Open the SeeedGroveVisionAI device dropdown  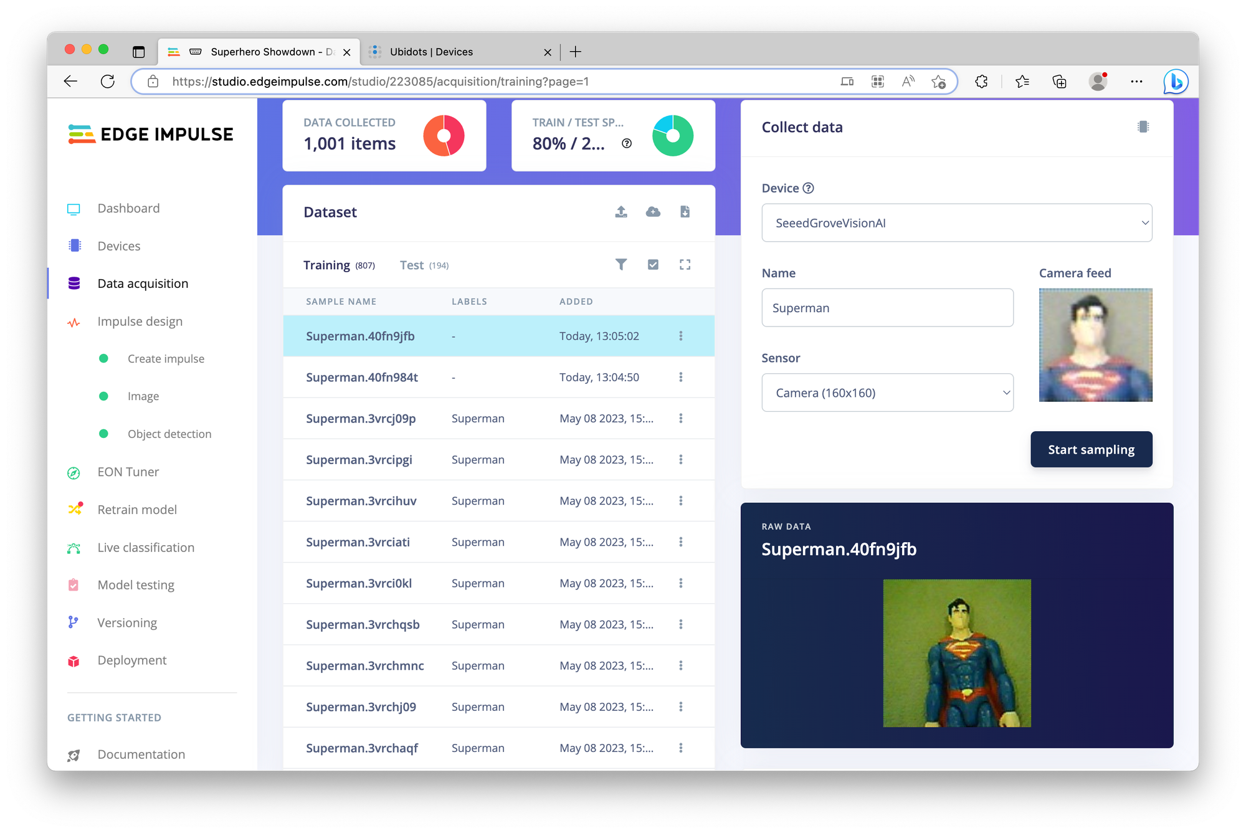click(x=956, y=223)
